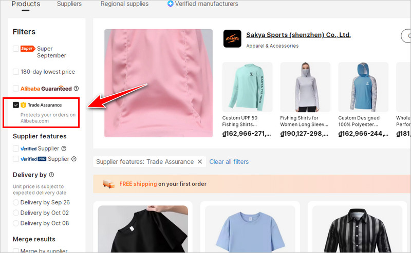Click the Verified PRO Supplier help icon
This screenshot has width=411, height=253.
(x=74, y=159)
